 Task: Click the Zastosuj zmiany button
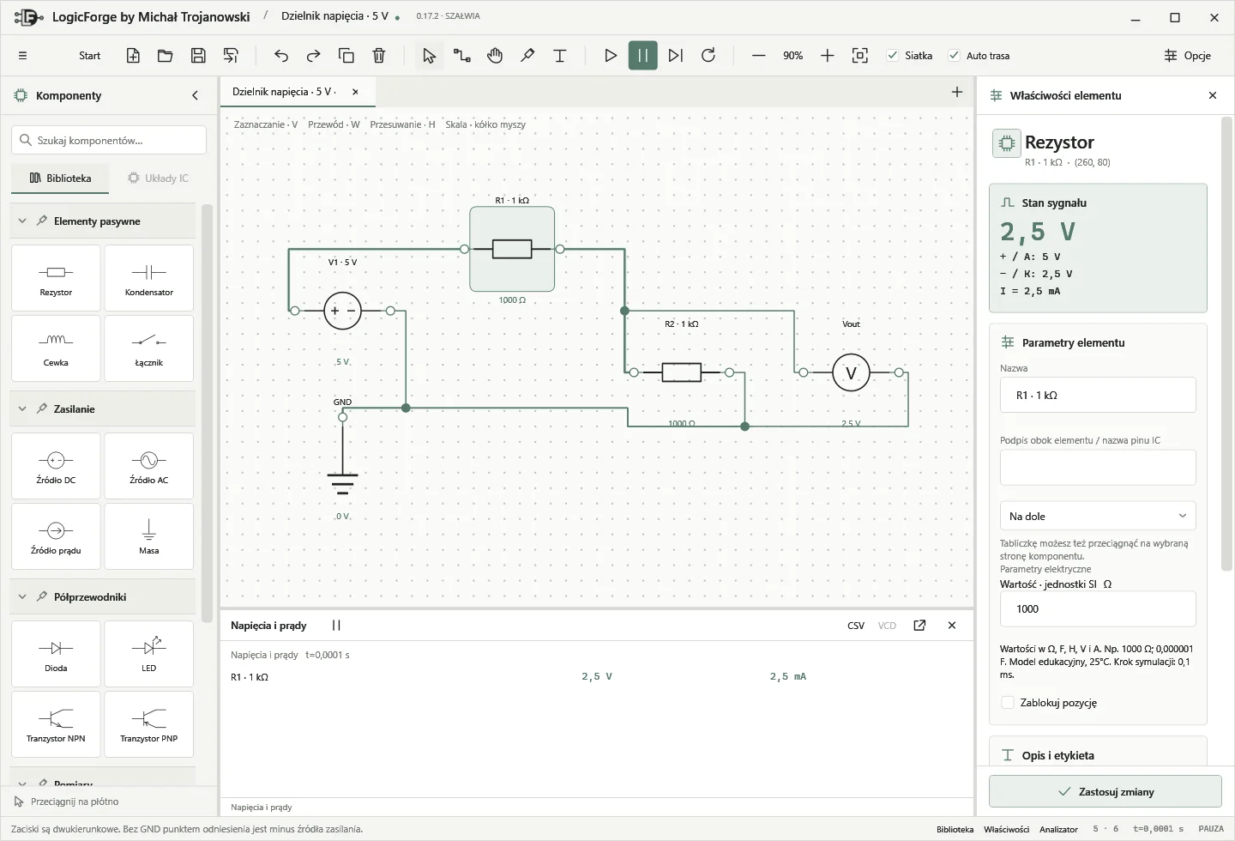click(x=1105, y=791)
